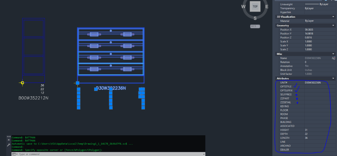
Task: Open command line customize wrench menu
Action: pos(9,145)
